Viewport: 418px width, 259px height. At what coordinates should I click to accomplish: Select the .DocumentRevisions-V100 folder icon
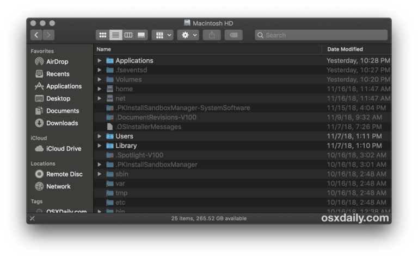pyautogui.click(x=110, y=117)
